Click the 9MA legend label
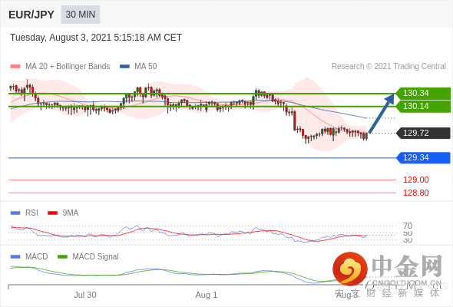This screenshot has width=453, height=307. 71,213
